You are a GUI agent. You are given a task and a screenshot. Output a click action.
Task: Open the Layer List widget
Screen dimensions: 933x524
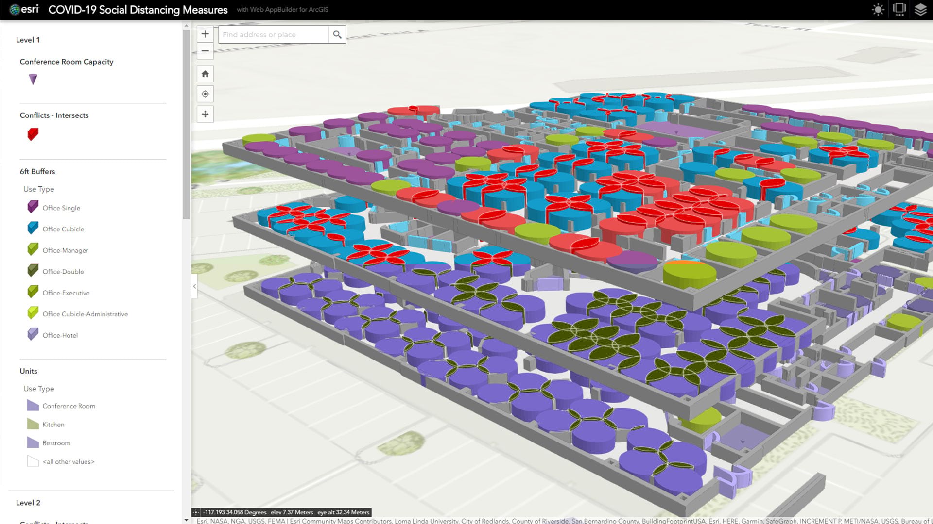(920, 10)
